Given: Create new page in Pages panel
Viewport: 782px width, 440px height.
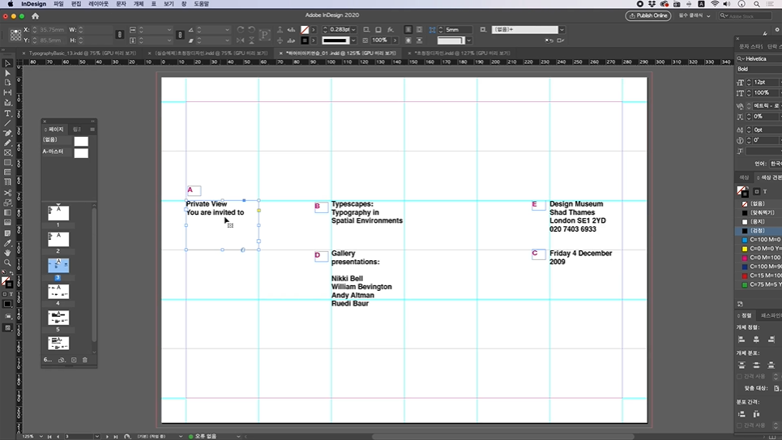Looking at the screenshot, I should click(x=74, y=360).
